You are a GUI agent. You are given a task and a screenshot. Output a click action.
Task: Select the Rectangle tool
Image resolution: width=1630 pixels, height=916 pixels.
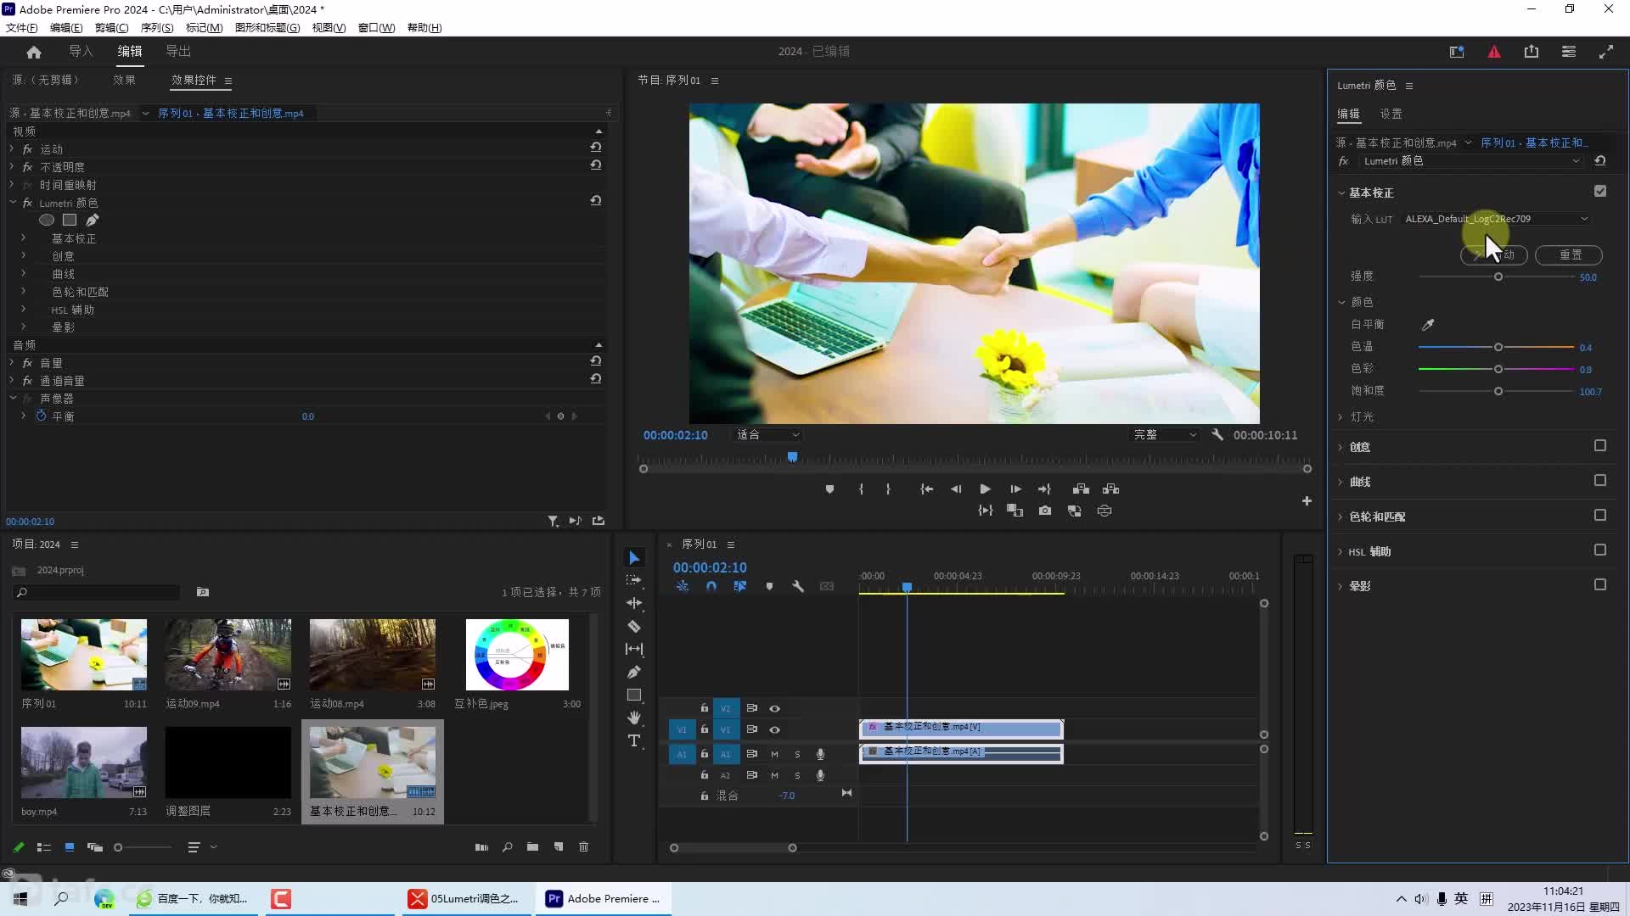click(634, 695)
